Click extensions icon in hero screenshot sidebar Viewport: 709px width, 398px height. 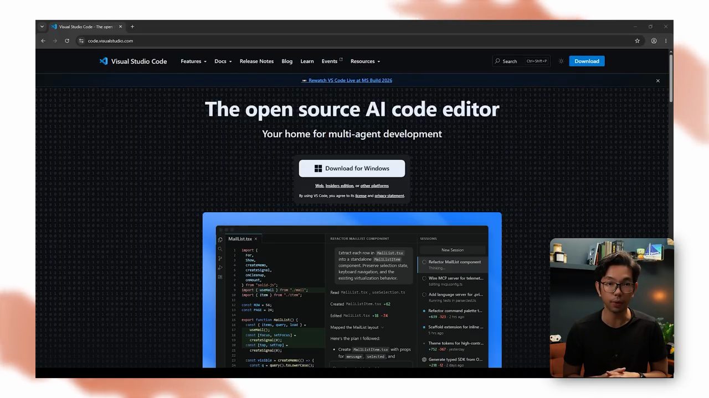coord(220,277)
